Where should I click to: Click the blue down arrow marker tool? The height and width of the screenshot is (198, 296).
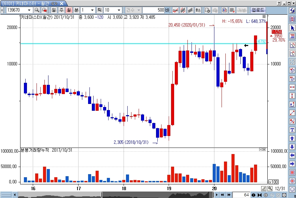point(292,147)
